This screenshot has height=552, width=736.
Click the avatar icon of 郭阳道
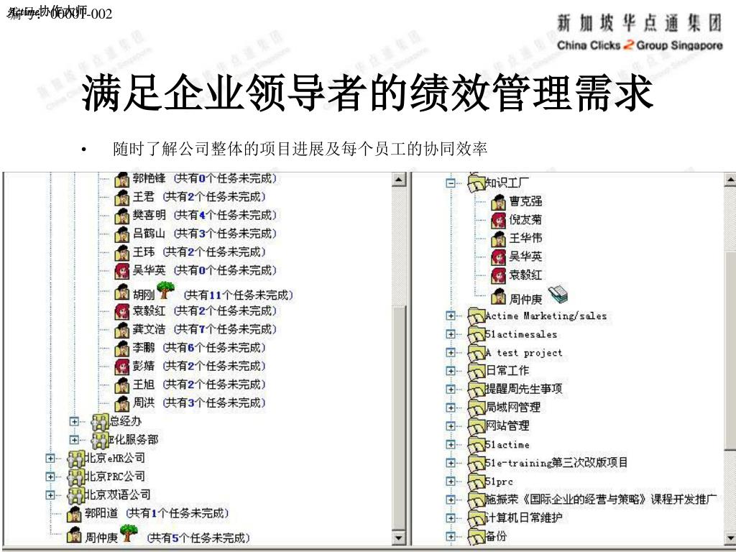tap(74, 513)
